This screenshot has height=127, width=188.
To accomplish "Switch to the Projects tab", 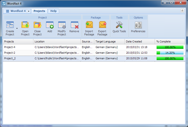I will coord(39,11).
